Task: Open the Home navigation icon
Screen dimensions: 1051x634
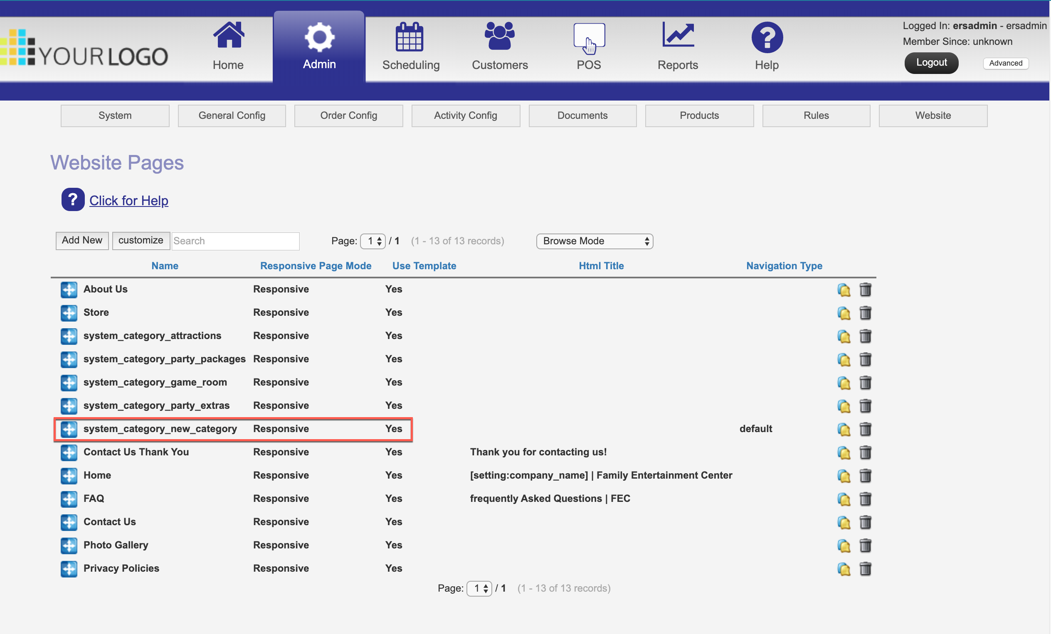Action: click(x=229, y=35)
